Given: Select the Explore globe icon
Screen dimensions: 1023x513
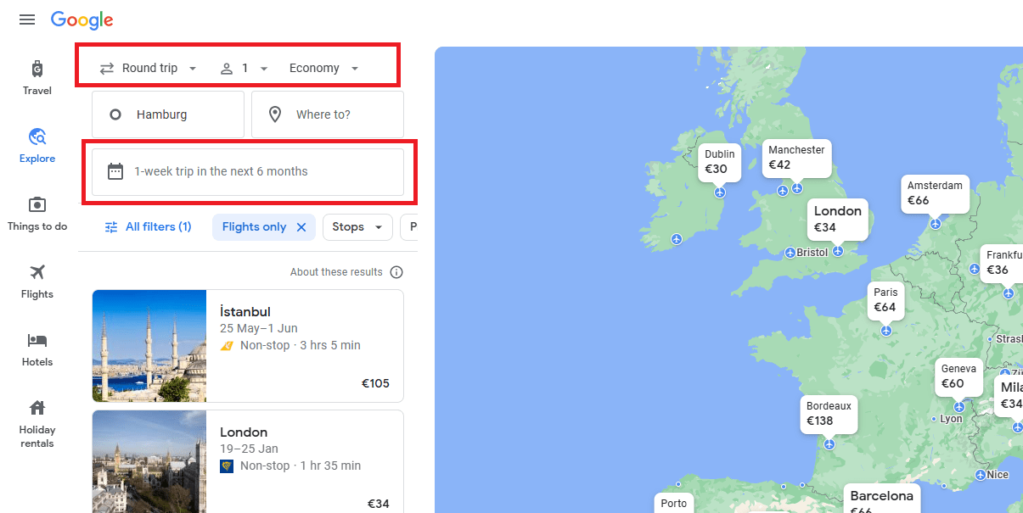Looking at the screenshot, I should click(x=37, y=137).
